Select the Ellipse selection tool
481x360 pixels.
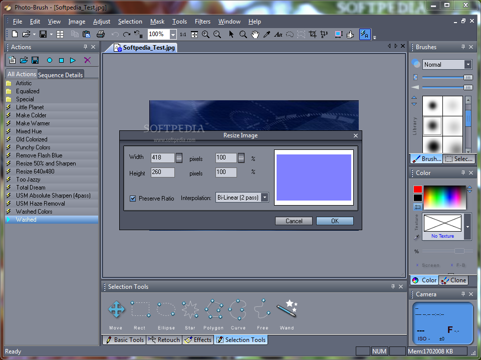(x=166, y=309)
